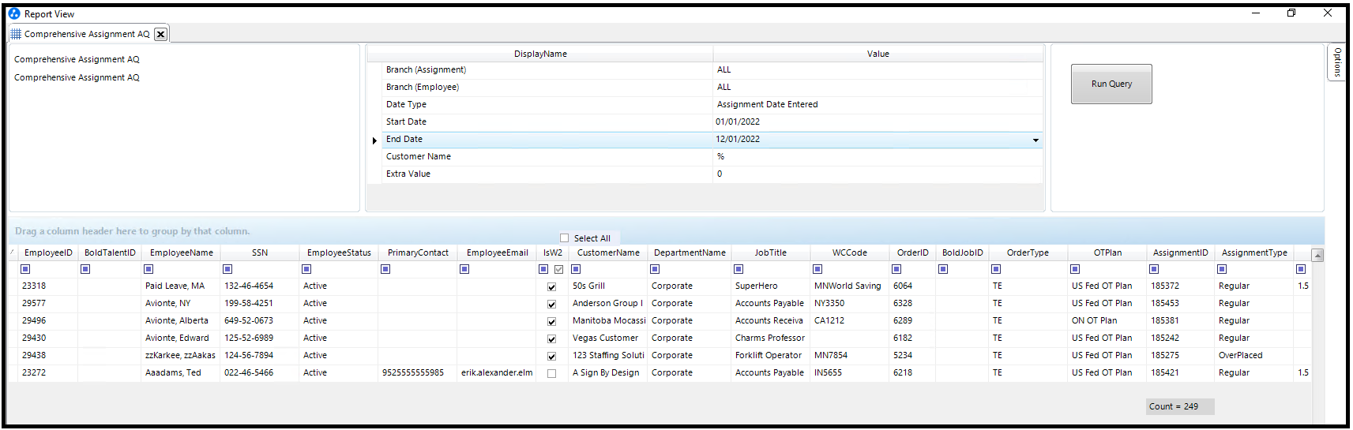Check IsW2 for Aaadams, Ted
Viewport: 1353px width, 430px height.
click(551, 373)
